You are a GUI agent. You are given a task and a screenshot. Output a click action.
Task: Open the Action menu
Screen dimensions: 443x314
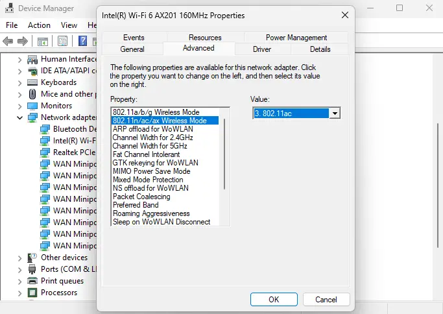point(39,25)
